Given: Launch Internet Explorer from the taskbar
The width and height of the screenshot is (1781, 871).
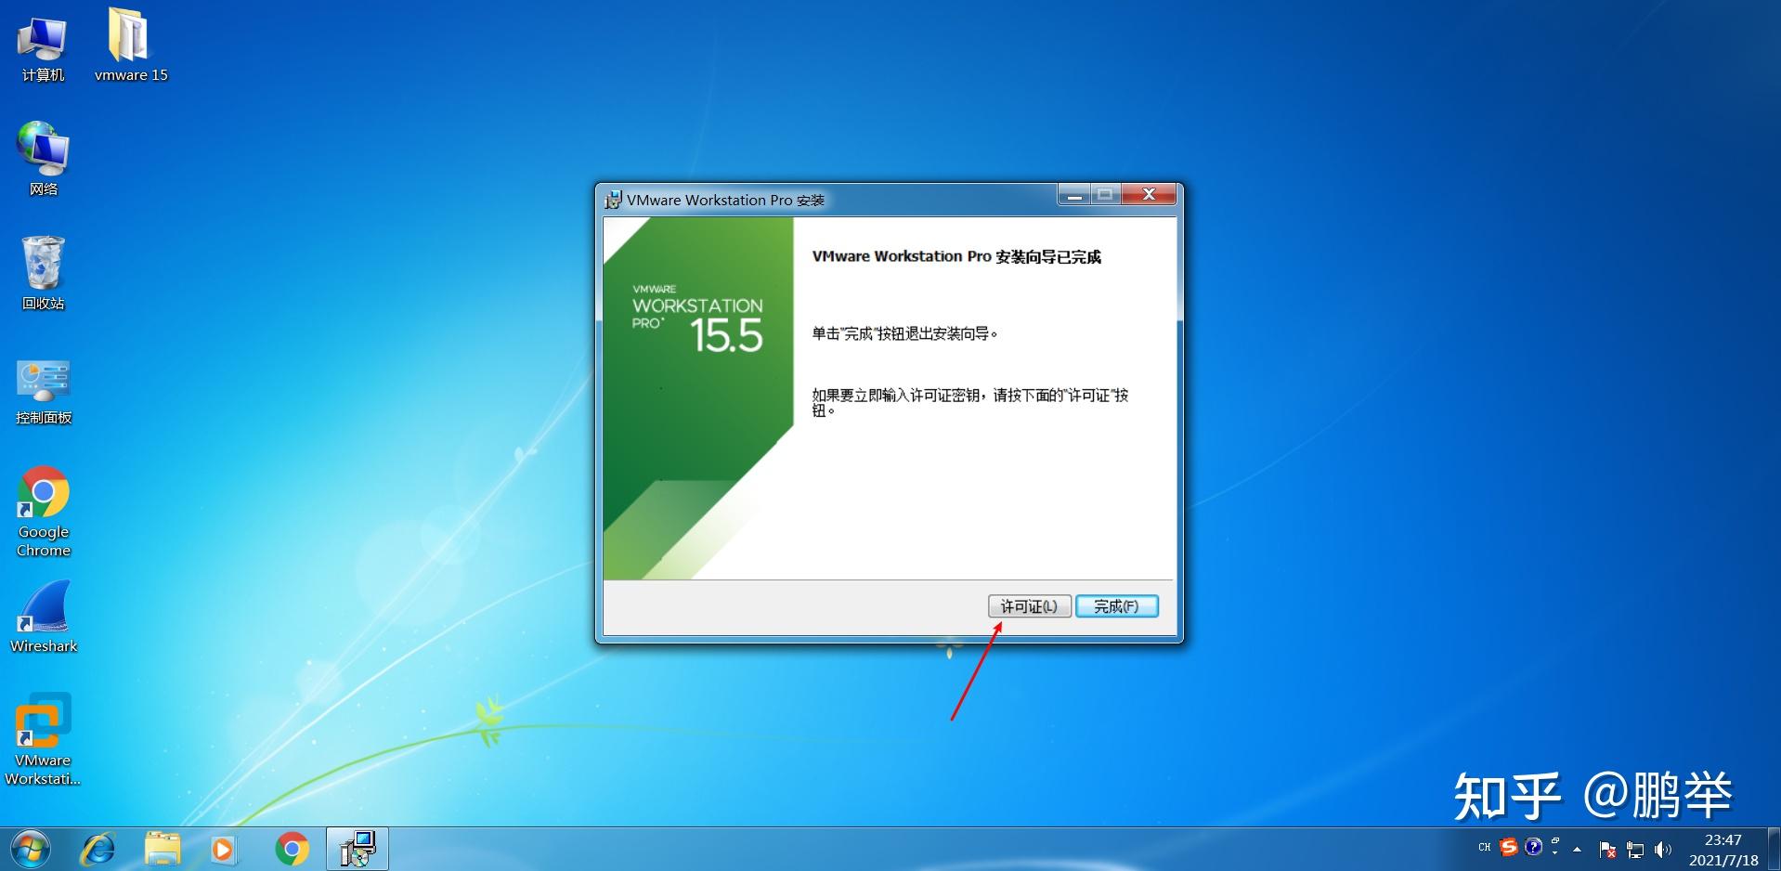Looking at the screenshot, I should pos(97,849).
